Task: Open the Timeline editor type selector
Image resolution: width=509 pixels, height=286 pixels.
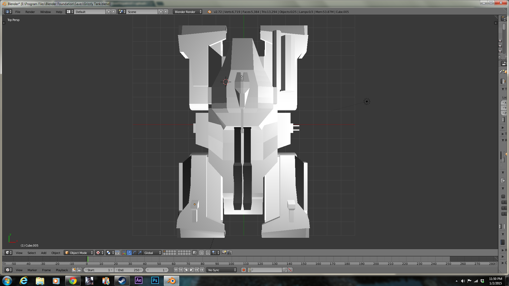Action: 9,270
